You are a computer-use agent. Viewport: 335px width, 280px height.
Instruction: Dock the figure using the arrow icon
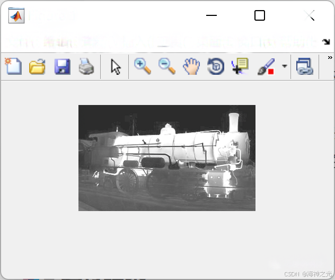(x=326, y=42)
